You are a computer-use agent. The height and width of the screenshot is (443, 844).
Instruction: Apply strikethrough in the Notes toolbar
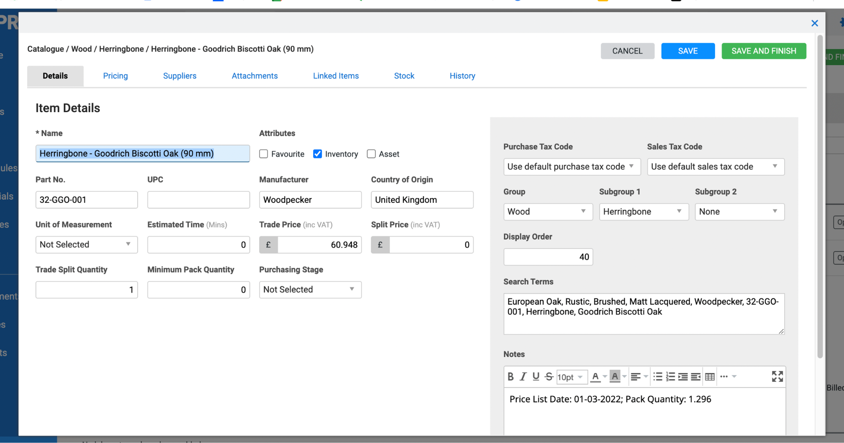tap(549, 377)
